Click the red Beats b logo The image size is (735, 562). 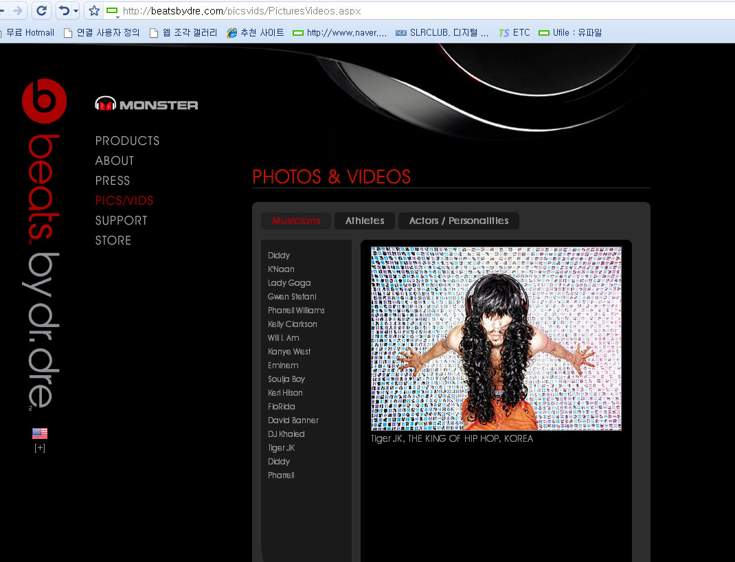[x=45, y=101]
